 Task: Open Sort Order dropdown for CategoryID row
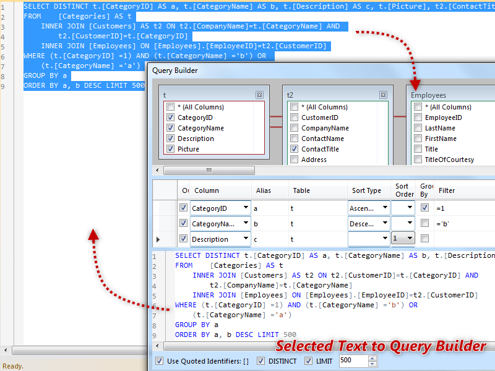pyautogui.click(x=410, y=208)
